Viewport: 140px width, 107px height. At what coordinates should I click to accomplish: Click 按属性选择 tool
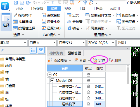pyautogui.click(x=24, y=28)
